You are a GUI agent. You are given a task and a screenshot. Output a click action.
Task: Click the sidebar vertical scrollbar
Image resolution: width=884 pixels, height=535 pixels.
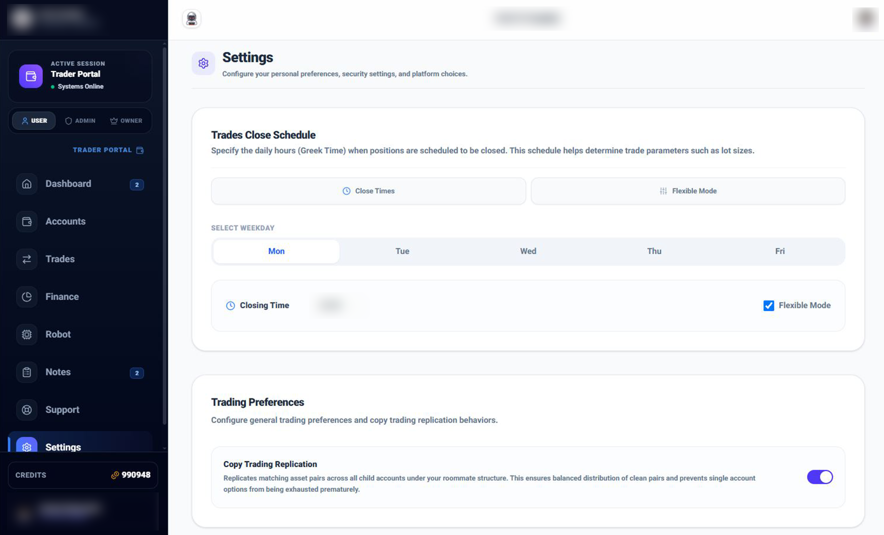coord(165,235)
